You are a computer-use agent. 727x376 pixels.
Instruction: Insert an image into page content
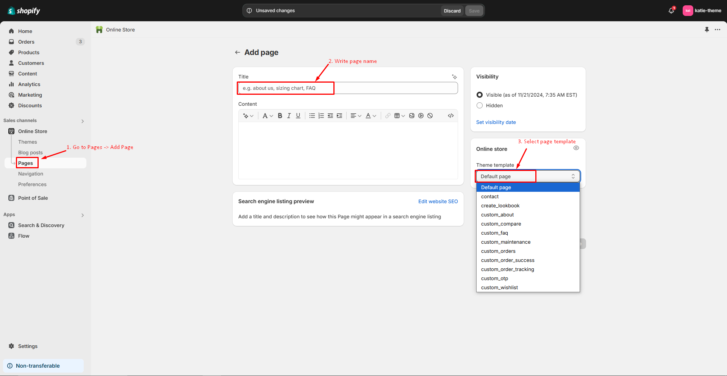click(412, 116)
